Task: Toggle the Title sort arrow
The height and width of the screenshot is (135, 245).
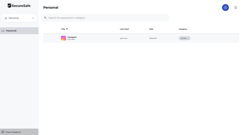Action: click(x=67, y=29)
